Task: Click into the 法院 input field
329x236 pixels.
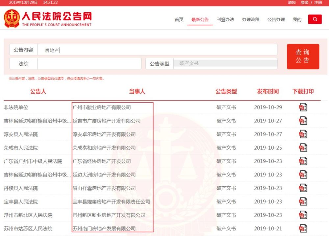Action: [89, 63]
